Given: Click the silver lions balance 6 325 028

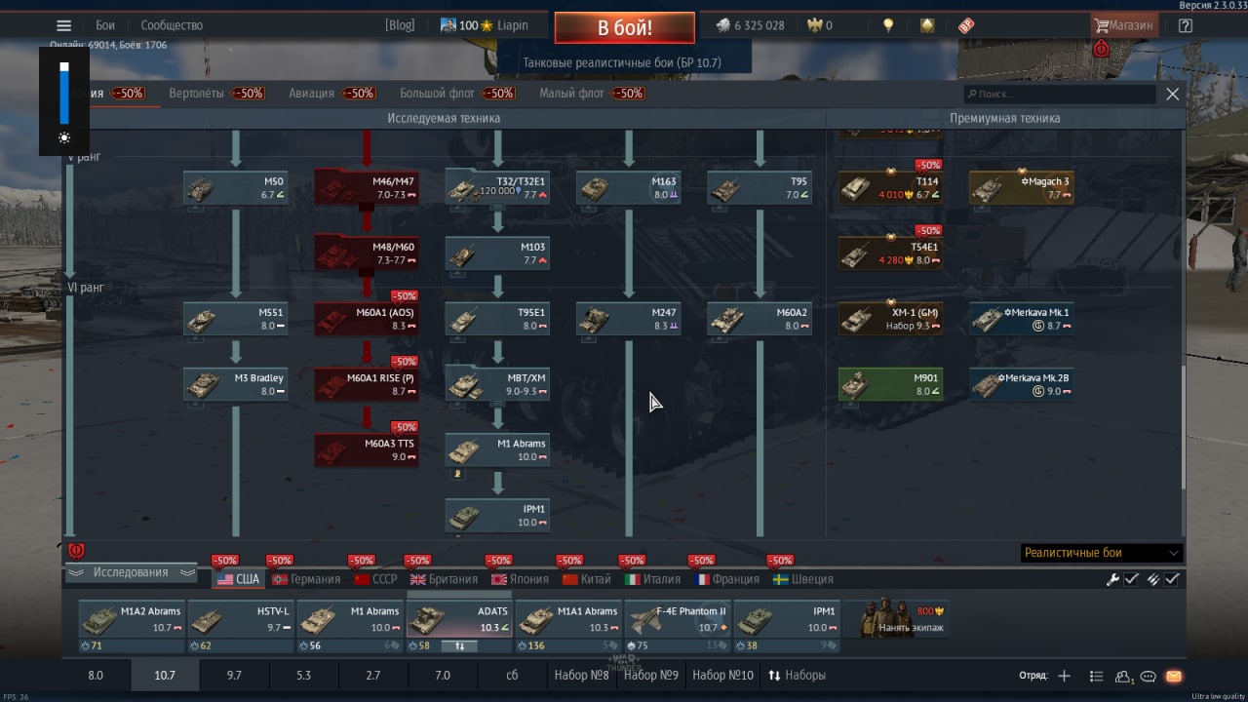Looking at the screenshot, I should coord(750,25).
